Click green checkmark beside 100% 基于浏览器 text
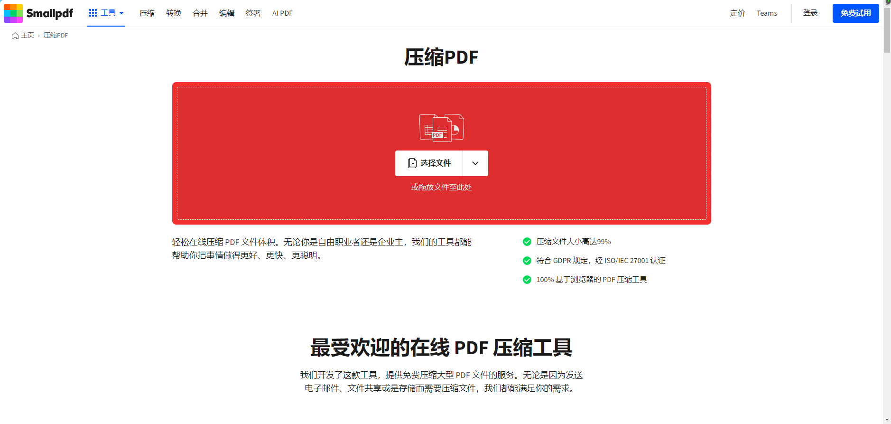The height and width of the screenshot is (424, 891). [527, 280]
